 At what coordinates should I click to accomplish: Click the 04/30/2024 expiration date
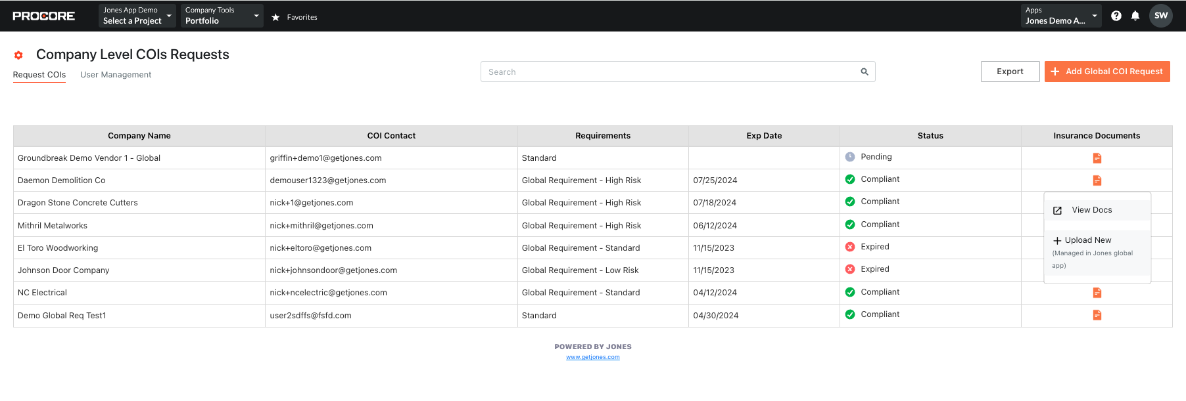(716, 316)
